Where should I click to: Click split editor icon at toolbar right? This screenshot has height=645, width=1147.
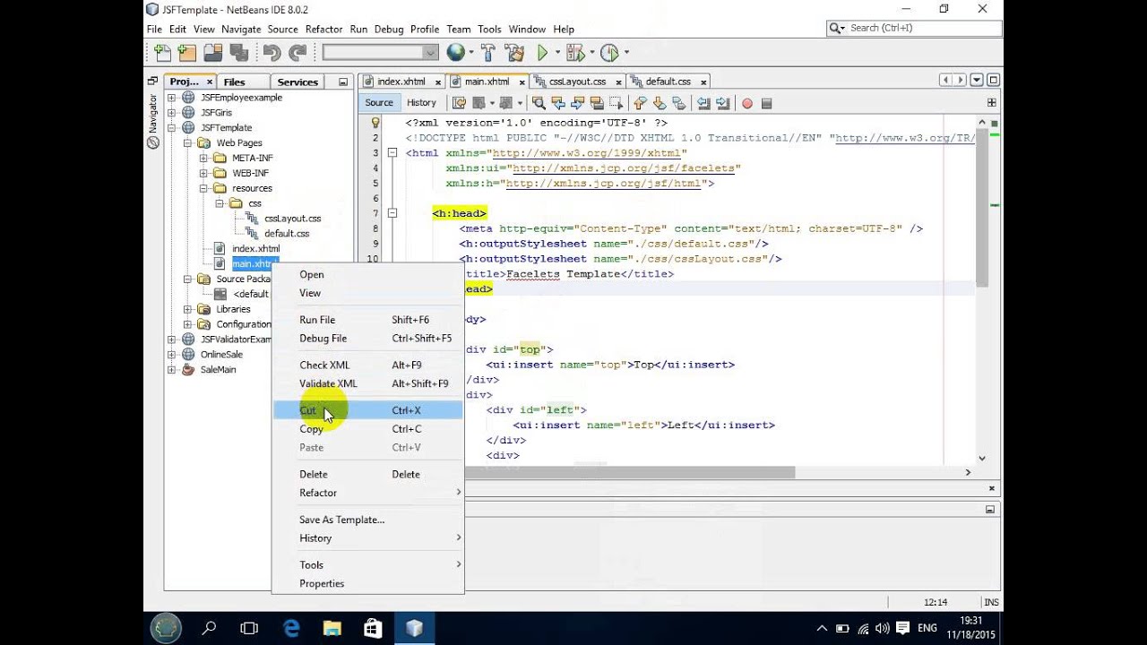(992, 103)
